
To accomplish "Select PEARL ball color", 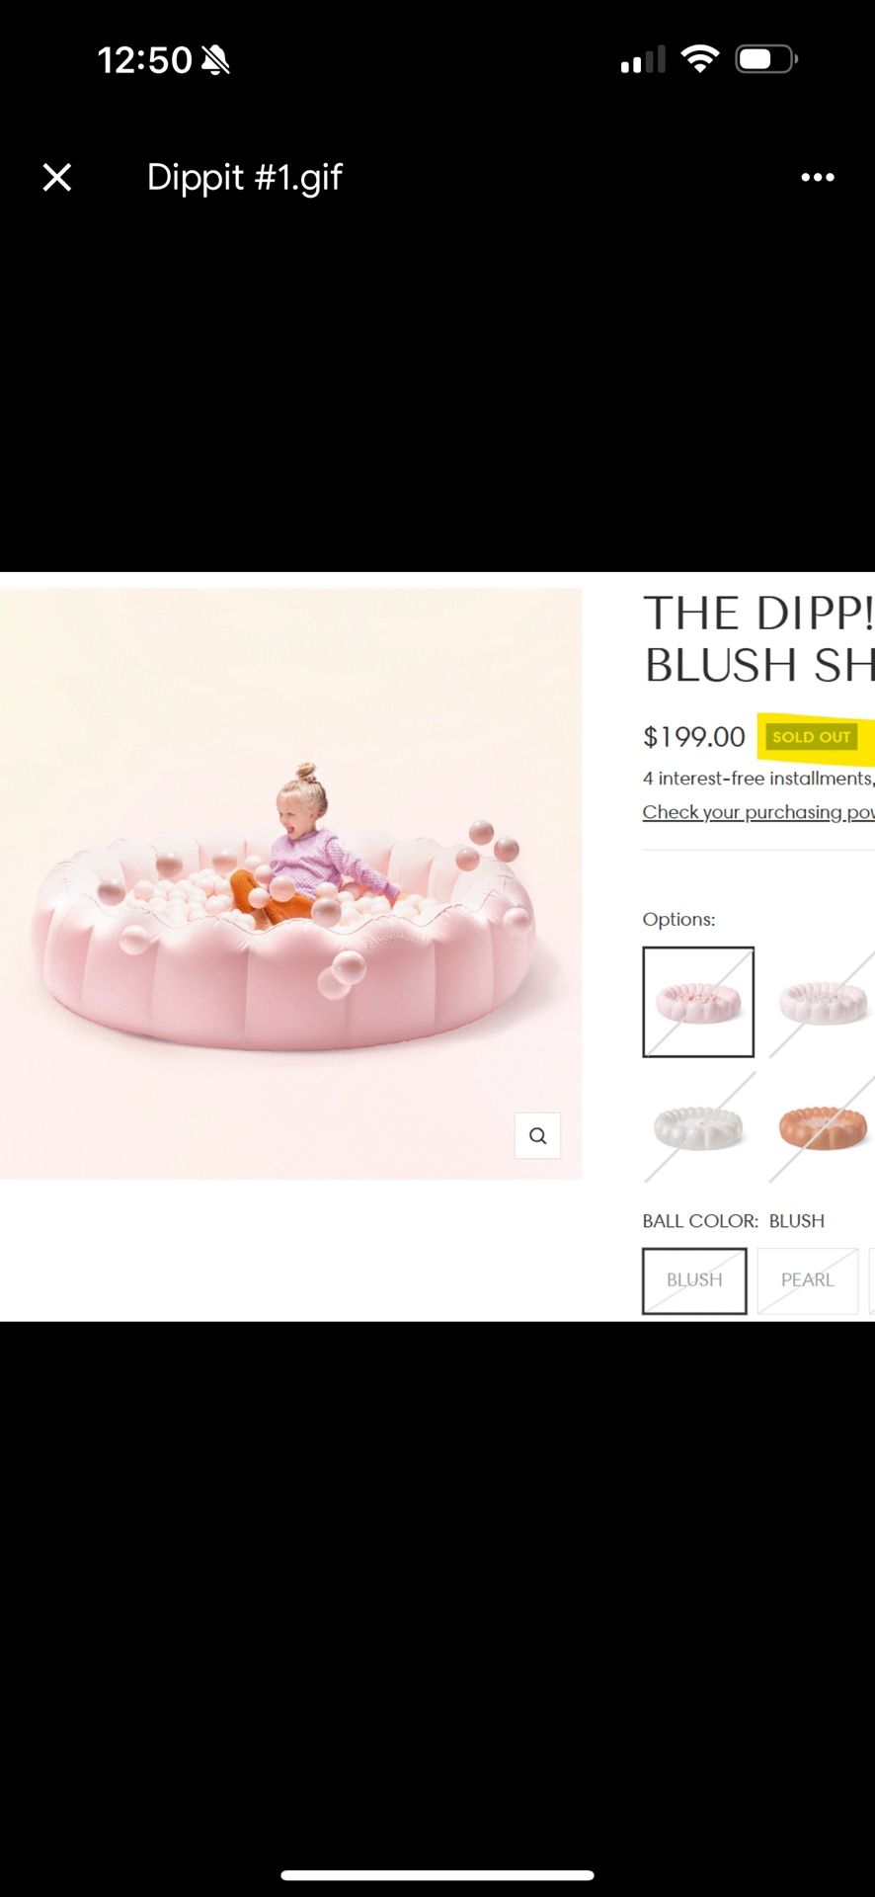I will pos(808,1280).
